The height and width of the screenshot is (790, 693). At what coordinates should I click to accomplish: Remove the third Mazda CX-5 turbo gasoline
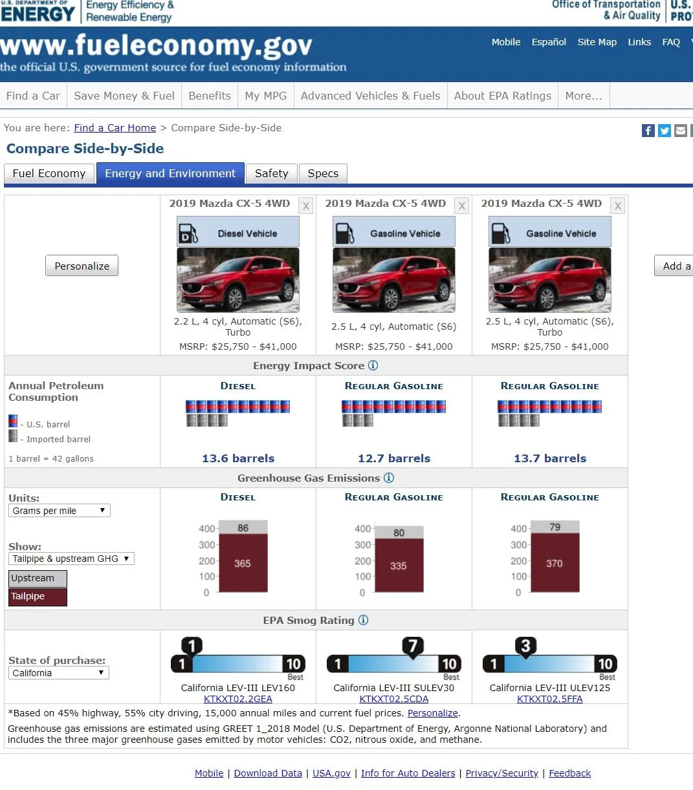click(x=618, y=206)
